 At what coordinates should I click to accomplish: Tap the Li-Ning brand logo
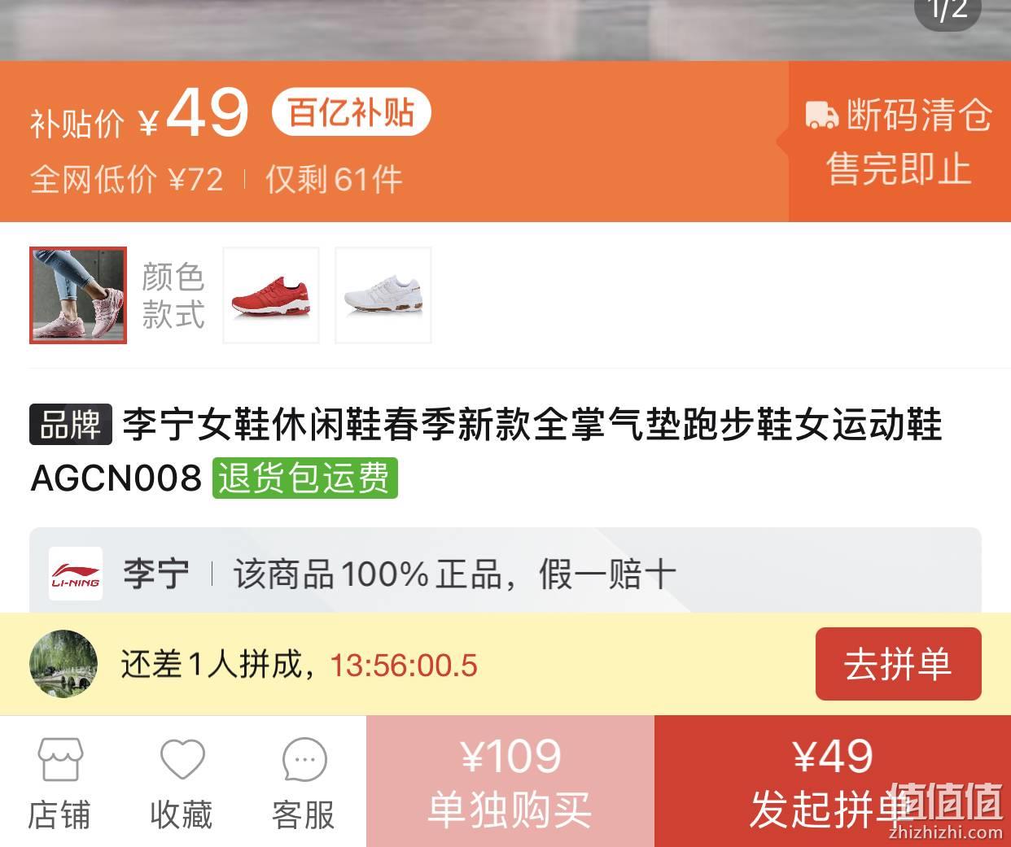click(x=76, y=574)
